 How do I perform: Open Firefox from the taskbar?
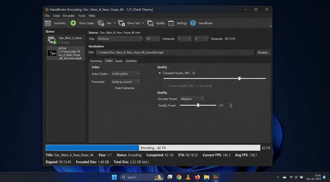198,177
